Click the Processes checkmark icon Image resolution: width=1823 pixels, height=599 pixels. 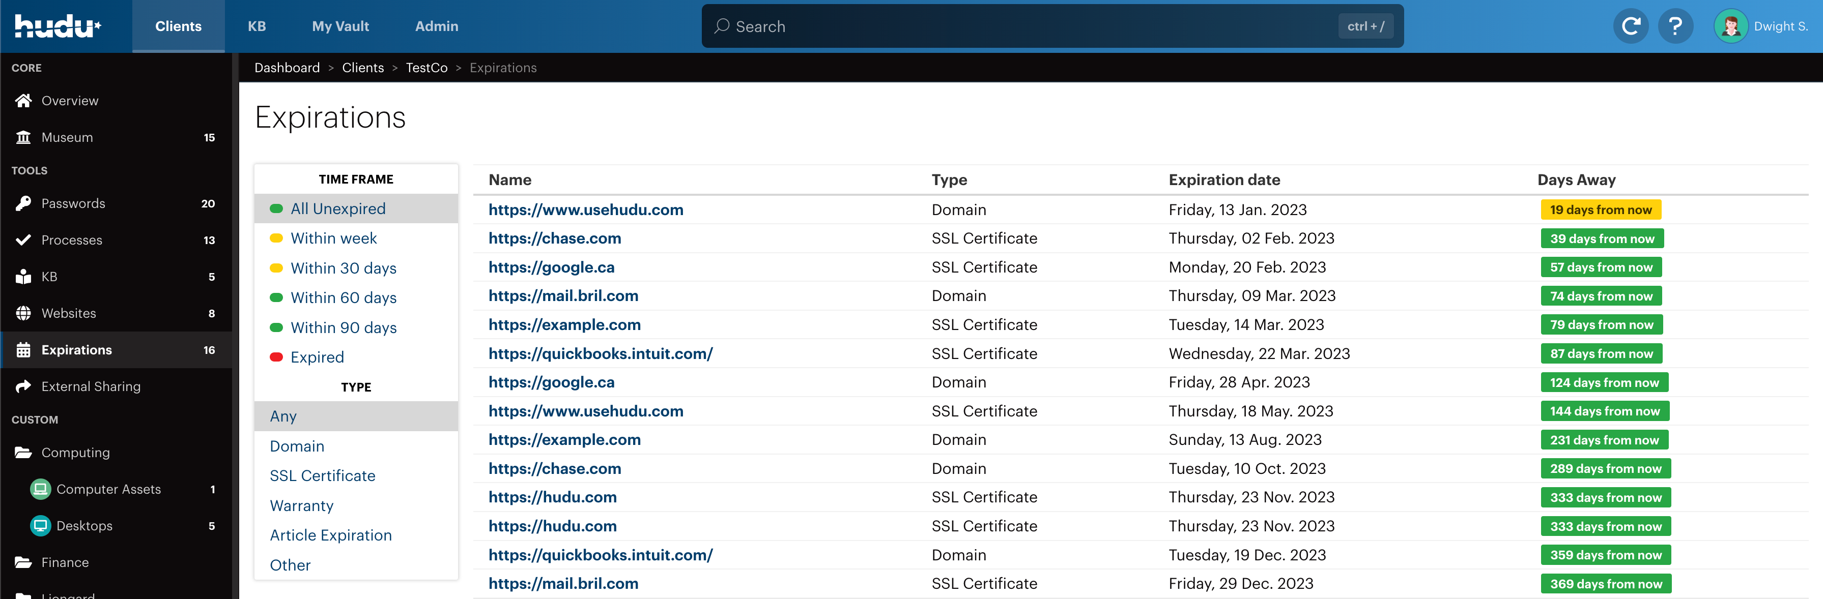pos(23,239)
